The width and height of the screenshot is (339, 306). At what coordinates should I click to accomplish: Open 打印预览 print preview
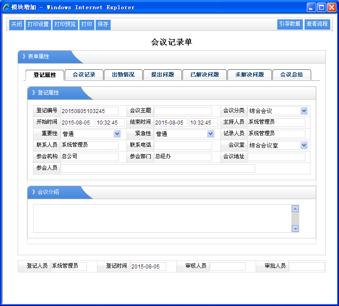click(65, 24)
